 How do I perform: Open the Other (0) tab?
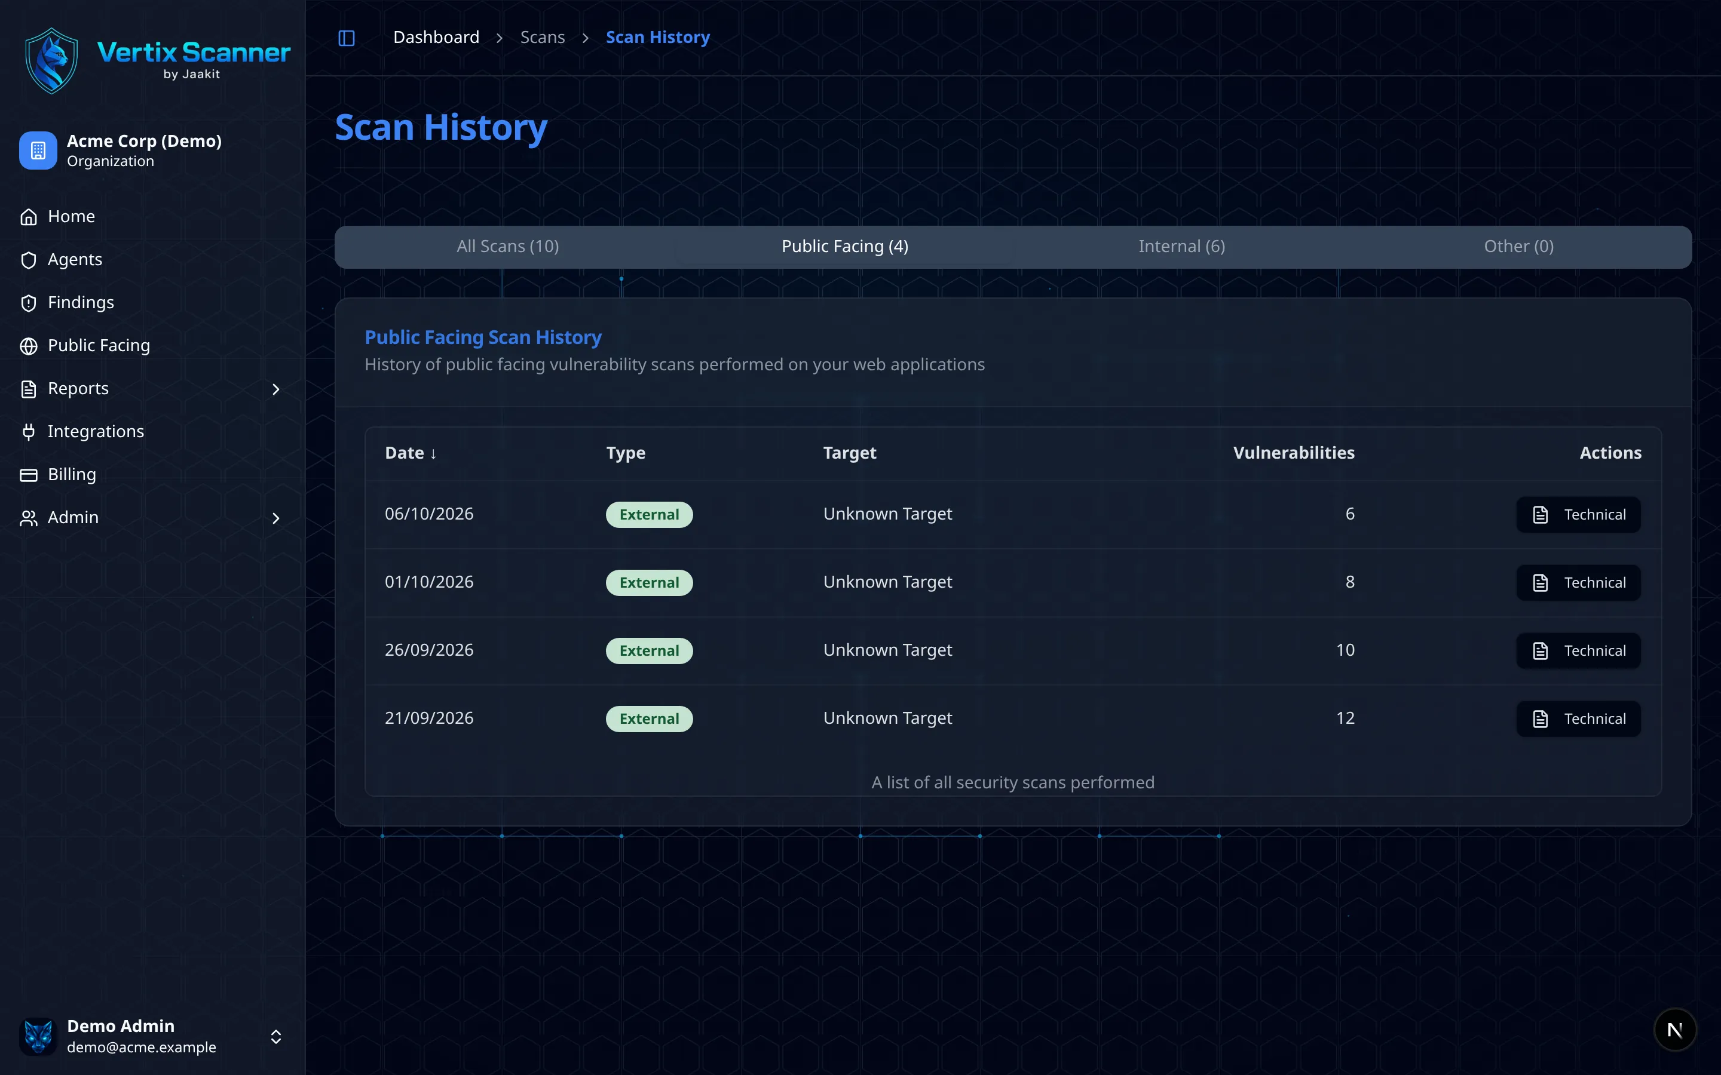(x=1519, y=247)
